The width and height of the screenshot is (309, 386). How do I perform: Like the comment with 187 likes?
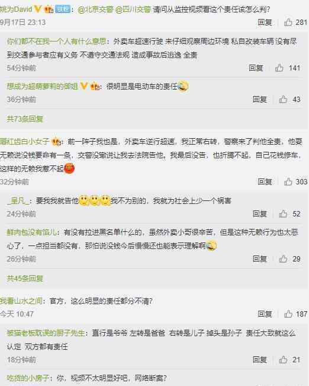288,314
